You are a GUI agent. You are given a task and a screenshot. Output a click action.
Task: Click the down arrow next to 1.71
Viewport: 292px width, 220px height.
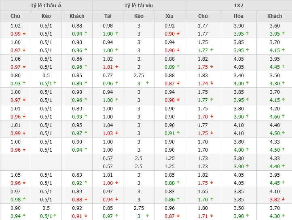point(212,216)
